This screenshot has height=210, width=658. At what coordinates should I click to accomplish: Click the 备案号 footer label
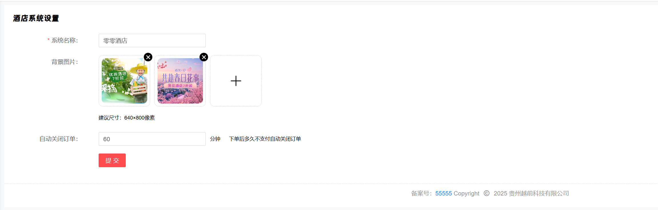(x=422, y=193)
